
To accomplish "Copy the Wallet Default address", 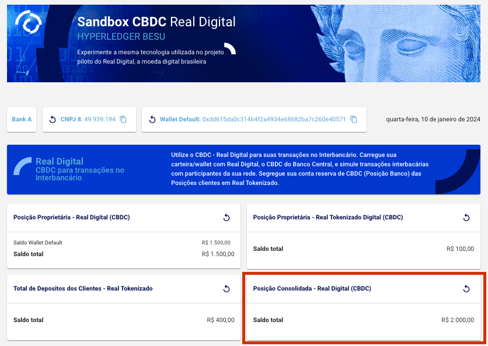I will coord(354,120).
